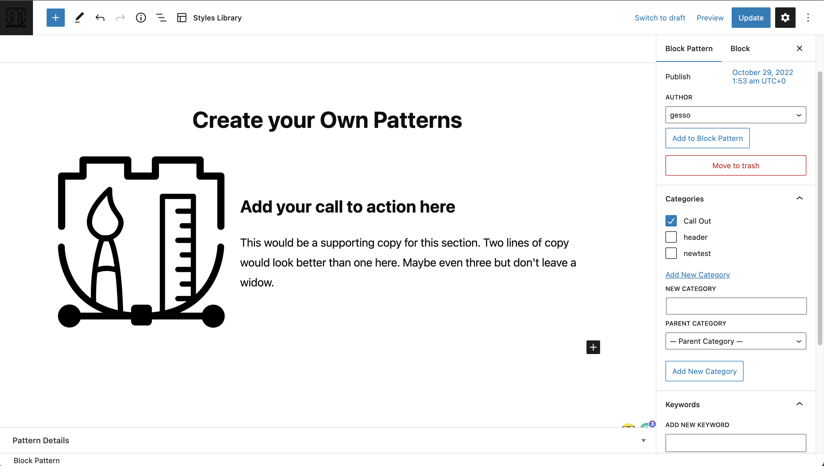Image resolution: width=824 pixels, height=466 pixels.
Task: Check the newtest category
Action: click(671, 253)
